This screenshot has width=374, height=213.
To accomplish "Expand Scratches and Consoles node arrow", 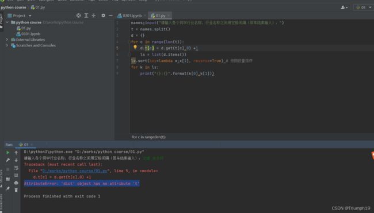I will pos(7,45).
